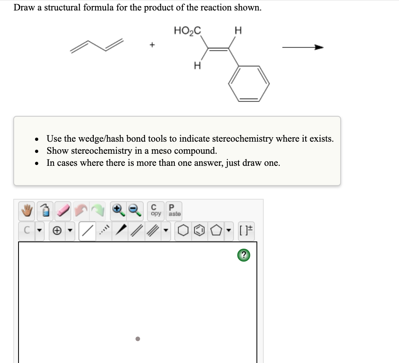This screenshot has width=399, height=363.
Task: Select the single bond drawing tool
Action: 87,230
